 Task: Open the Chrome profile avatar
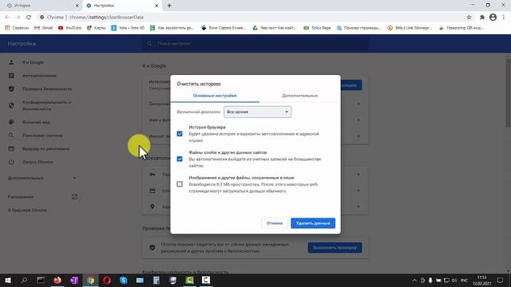[493, 18]
